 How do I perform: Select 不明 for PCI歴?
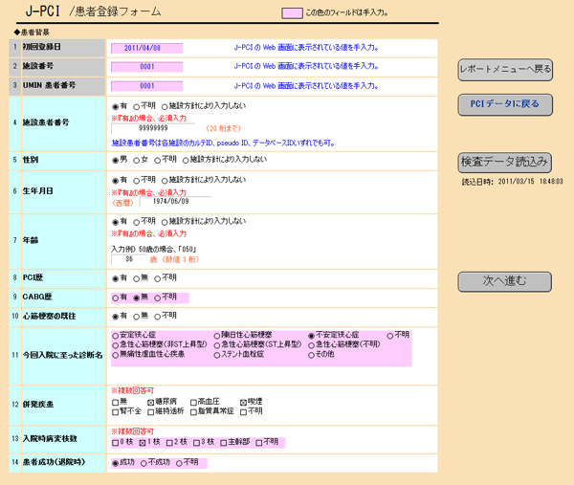click(x=158, y=279)
